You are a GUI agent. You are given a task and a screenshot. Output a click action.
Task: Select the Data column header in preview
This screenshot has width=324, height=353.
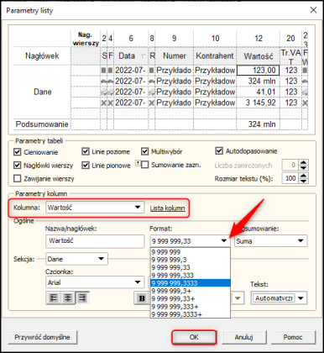(x=131, y=56)
